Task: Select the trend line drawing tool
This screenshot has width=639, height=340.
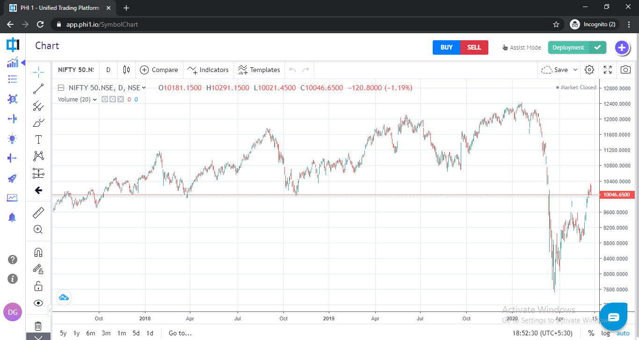Action: [x=38, y=89]
